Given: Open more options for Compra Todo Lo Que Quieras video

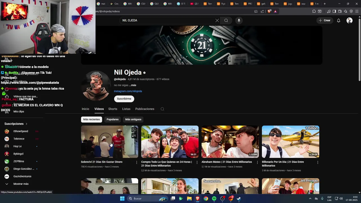Looking at the screenshot, I should 197,162.
